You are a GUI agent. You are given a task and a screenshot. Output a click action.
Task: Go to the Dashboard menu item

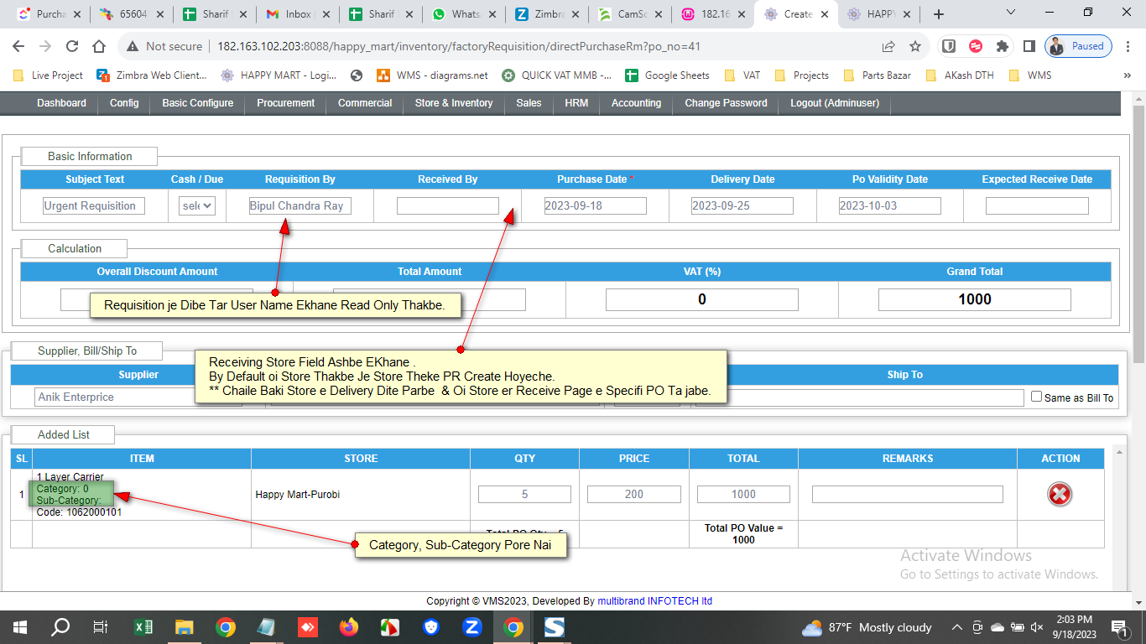[61, 103]
